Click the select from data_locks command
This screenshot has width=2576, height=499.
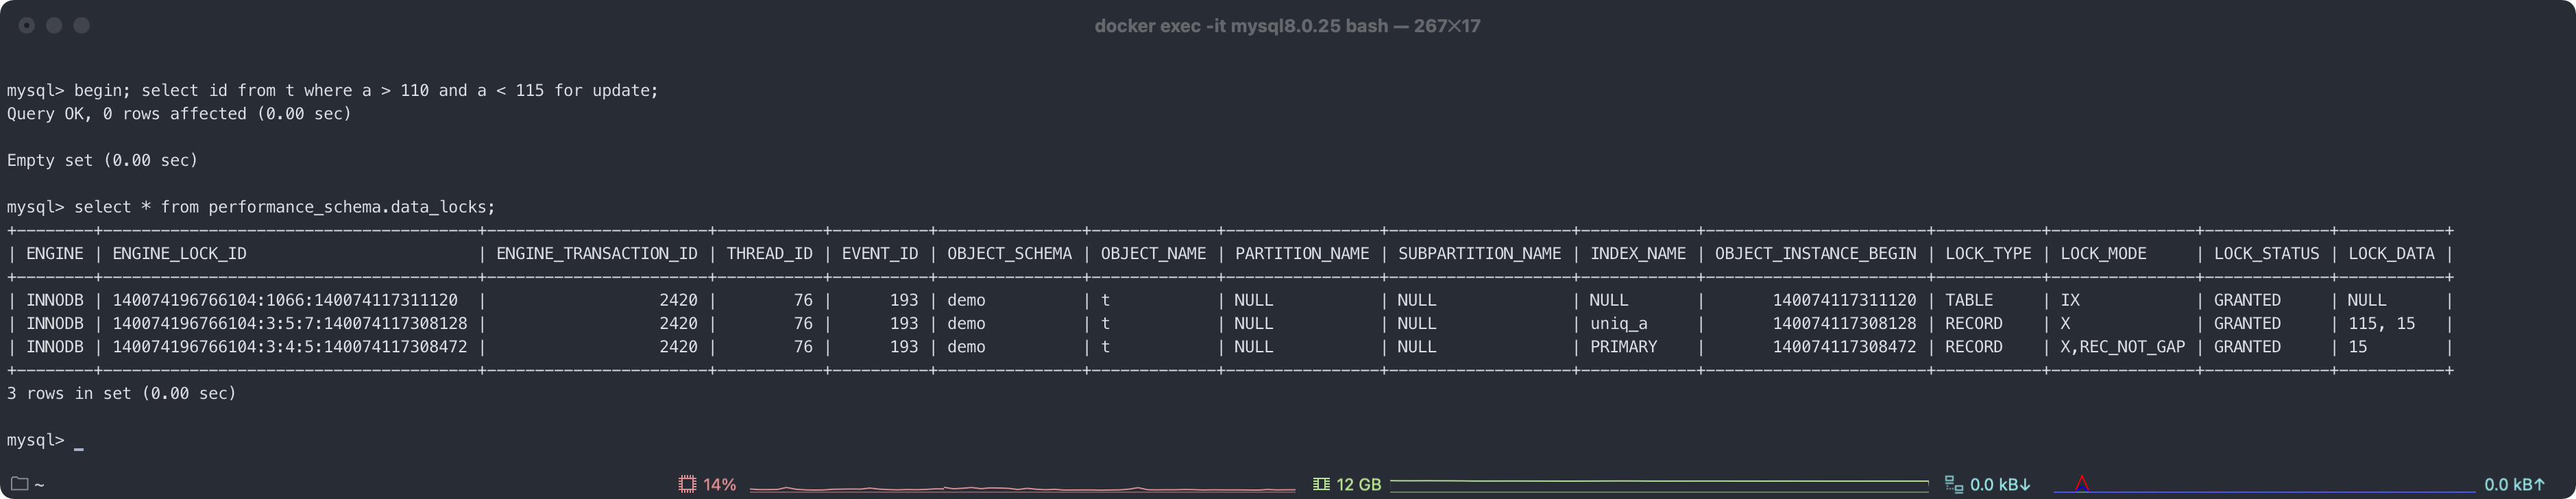pyautogui.click(x=251, y=207)
